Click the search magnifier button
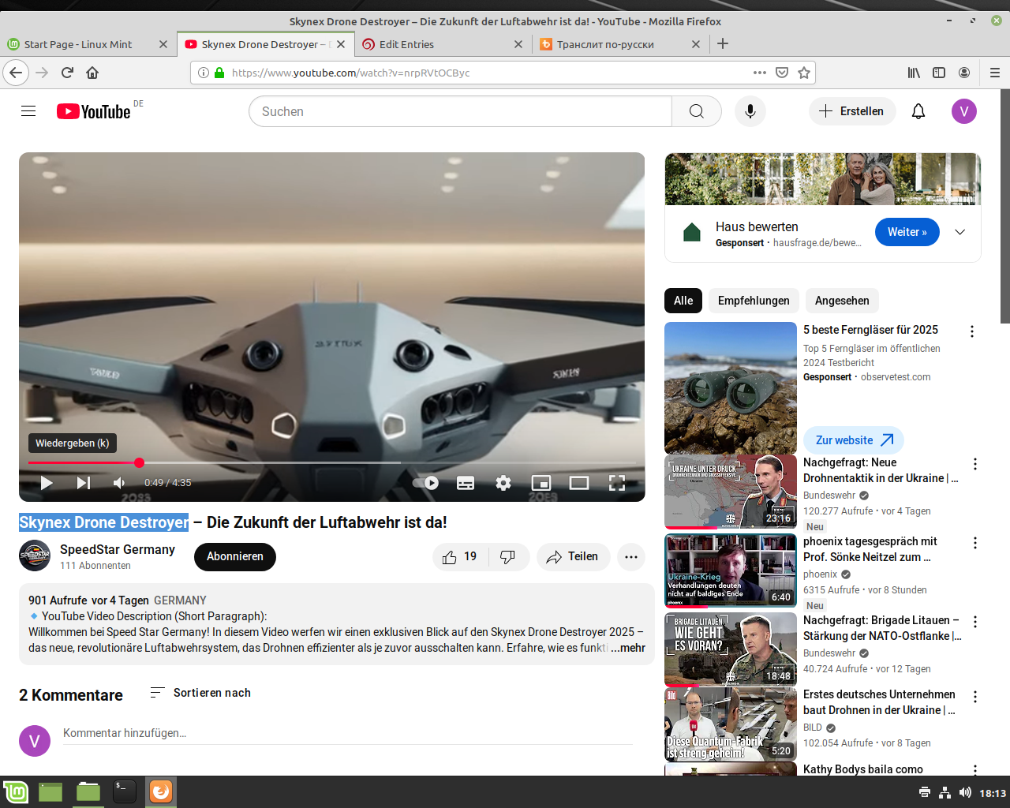 [697, 111]
